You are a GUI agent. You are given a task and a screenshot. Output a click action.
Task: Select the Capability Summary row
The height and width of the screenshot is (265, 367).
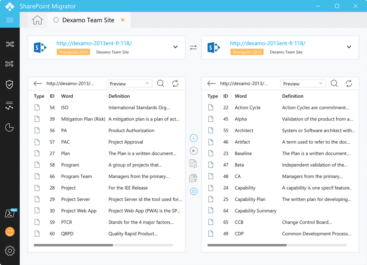[280, 211]
